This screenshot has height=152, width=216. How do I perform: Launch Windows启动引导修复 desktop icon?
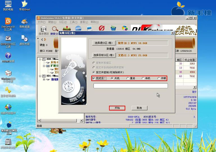pyautogui.click(x=8, y=76)
